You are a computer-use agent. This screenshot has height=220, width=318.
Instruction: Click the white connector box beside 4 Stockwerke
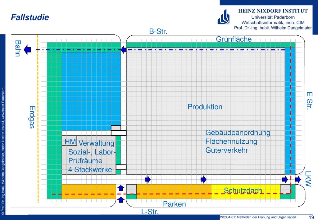(121, 167)
